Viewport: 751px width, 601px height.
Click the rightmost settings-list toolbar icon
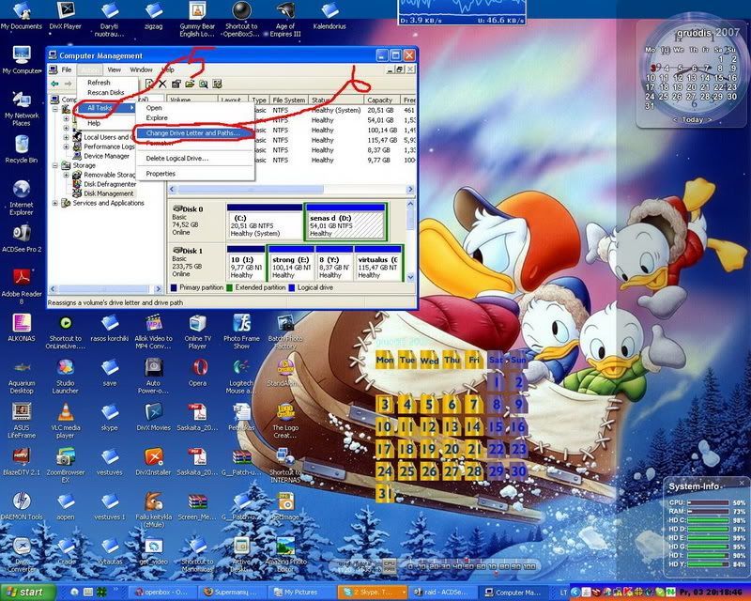[x=217, y=84]
